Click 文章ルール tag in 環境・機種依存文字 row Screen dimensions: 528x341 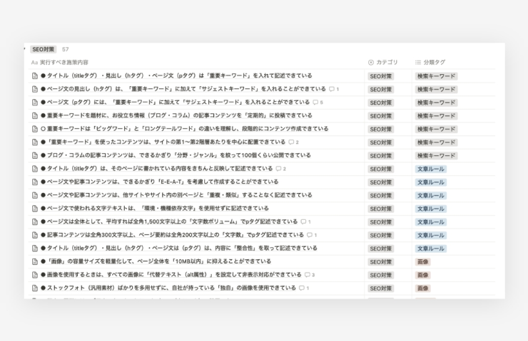click(431, 209)
